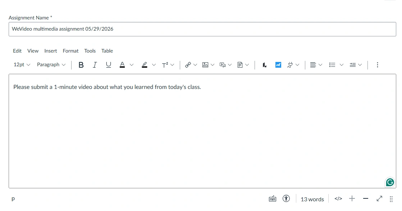This screenshot has width=402, height=211.
Task: Click the superscript button
Action: click(x=165, y=65)
